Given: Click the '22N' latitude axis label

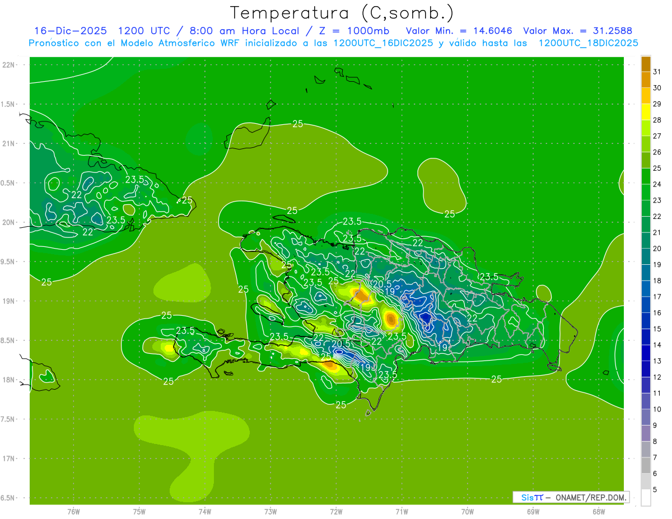Looking at the screenshot, I should [x=8, y=65].
